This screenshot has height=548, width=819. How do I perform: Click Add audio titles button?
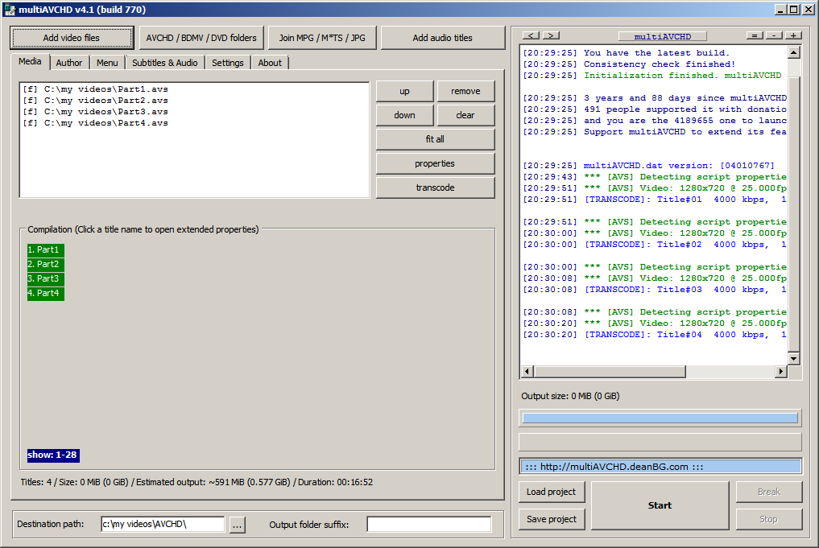click(x=442, y=38)
